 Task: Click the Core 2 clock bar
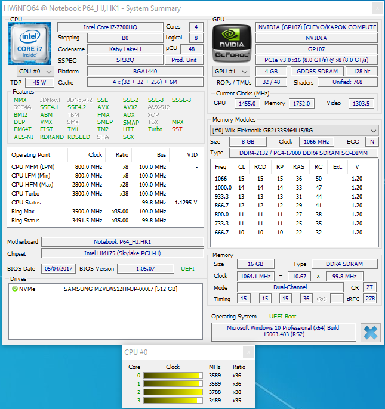click(x=173, y=392)
